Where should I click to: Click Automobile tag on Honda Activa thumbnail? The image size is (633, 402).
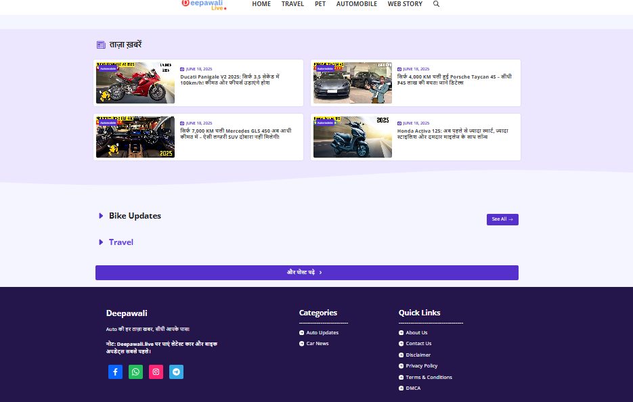coord(325,122)
